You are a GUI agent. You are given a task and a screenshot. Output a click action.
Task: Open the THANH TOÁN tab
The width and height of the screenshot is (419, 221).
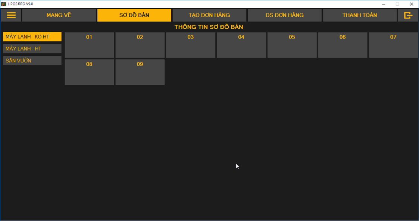point(360,15)
